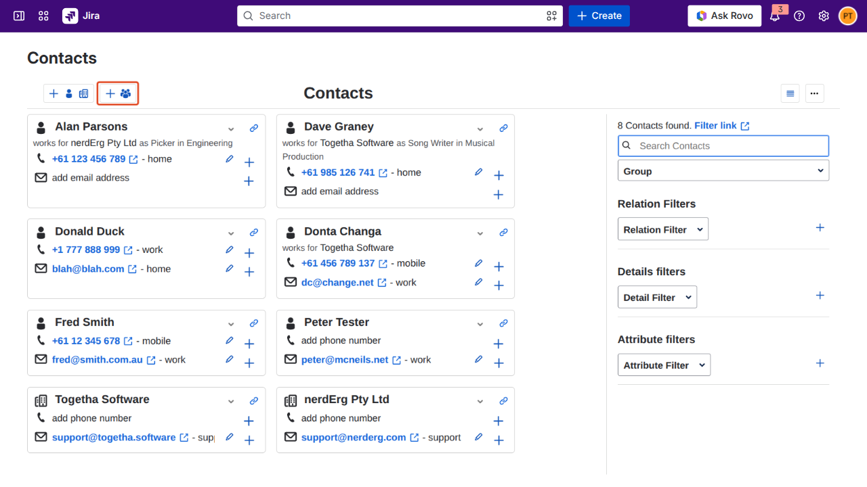Edit Donald Duck email pencil icon
Viewport: 867px width, 487px height.
click(x=230, y=269)
